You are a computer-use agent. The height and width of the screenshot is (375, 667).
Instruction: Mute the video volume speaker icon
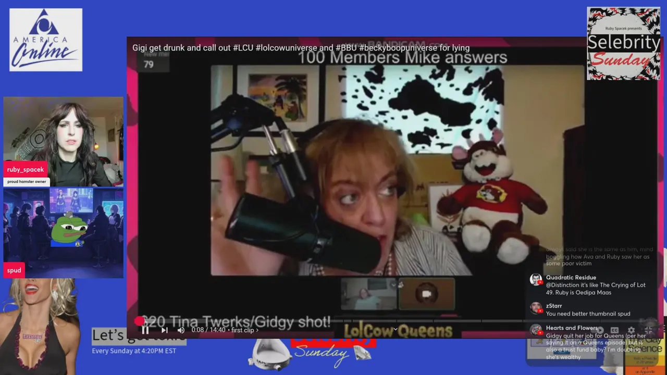tap(181, 330)
